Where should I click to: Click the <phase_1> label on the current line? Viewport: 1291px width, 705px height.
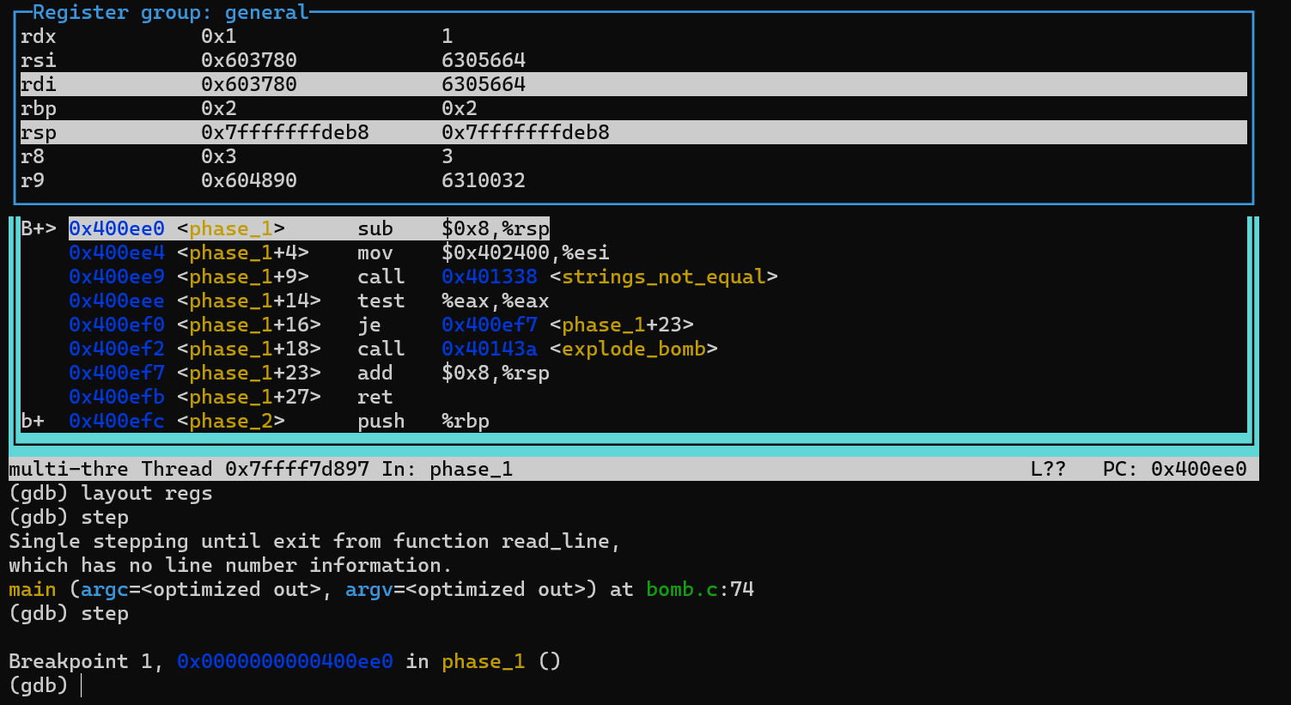[x=231, y=228]
